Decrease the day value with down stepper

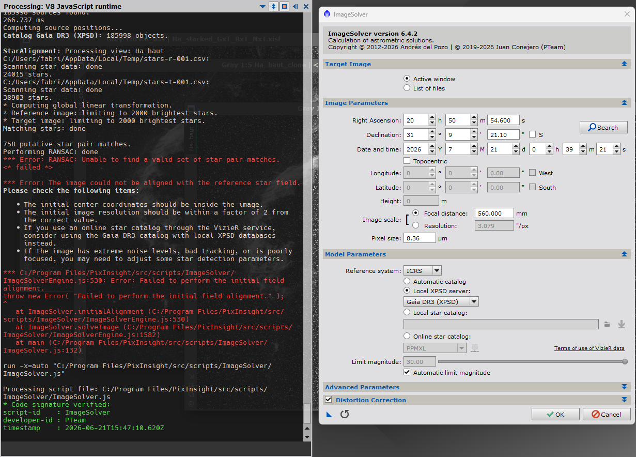(x=516, y=152)
